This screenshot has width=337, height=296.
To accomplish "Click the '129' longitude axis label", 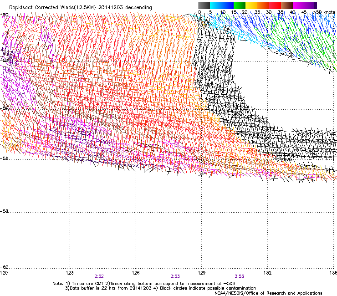I will click(202, 273).
